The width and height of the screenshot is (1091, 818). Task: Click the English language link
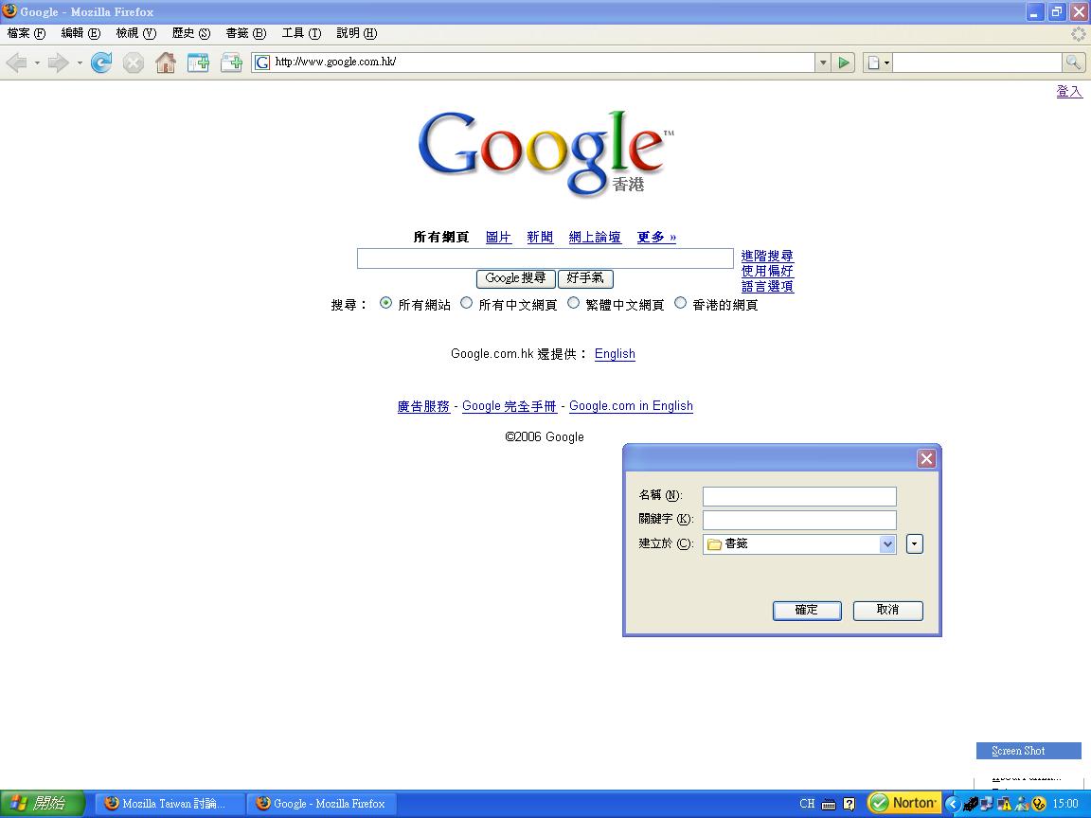click(x=615, y=354)
